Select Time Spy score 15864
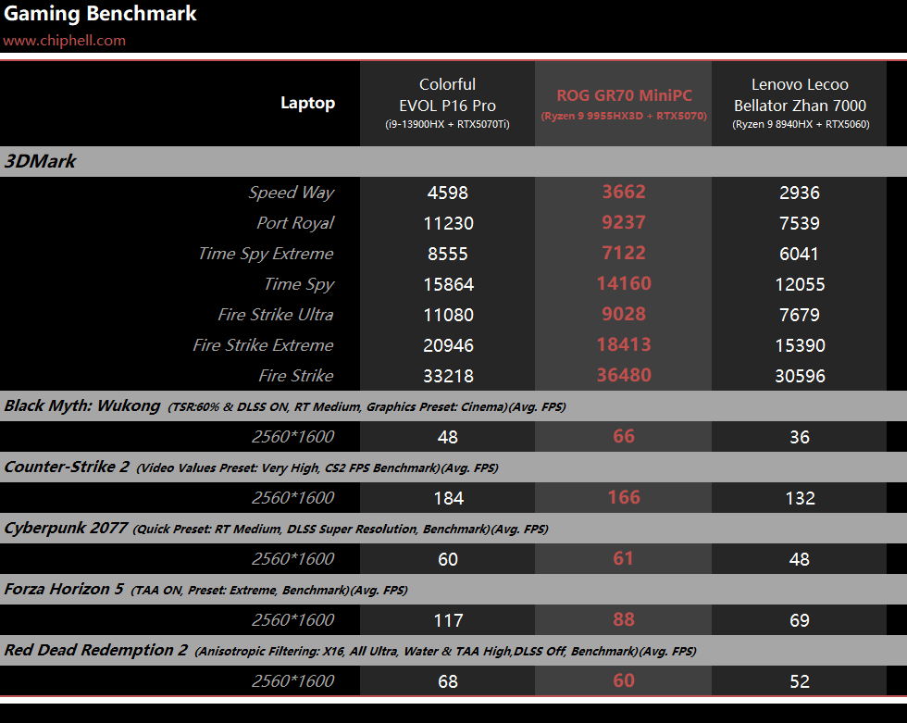 coord(448,284)
